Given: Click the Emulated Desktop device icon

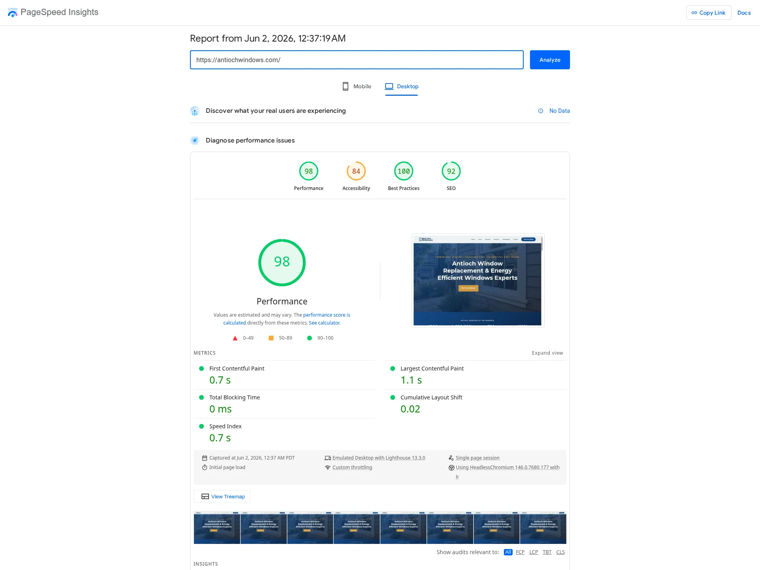Looking at the screenshot, I should (328, 458).
